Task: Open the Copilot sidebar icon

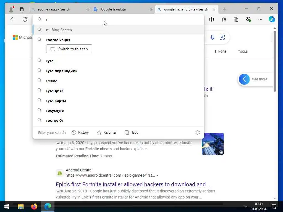Action: coord(272,19)
